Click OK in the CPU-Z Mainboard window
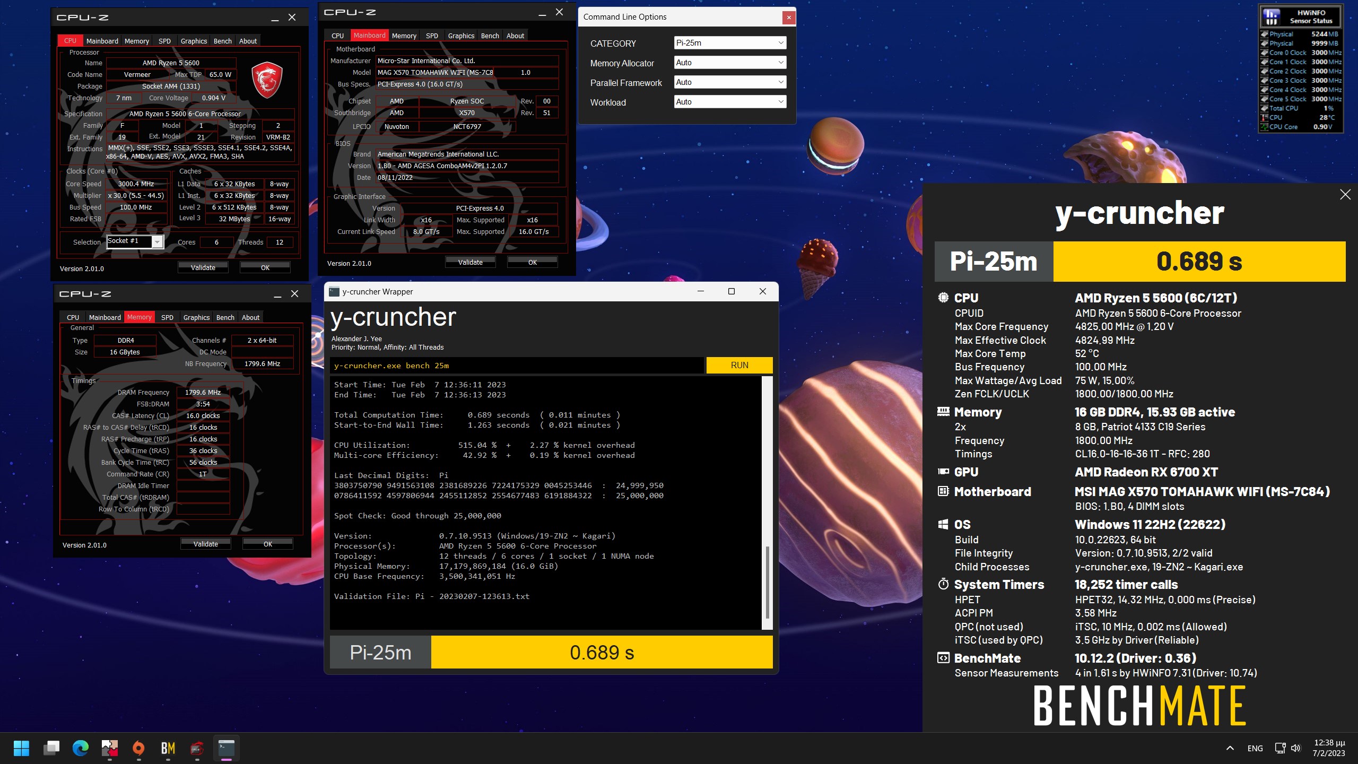Viewport: 1358px width, 764px height. coord(533,262)
